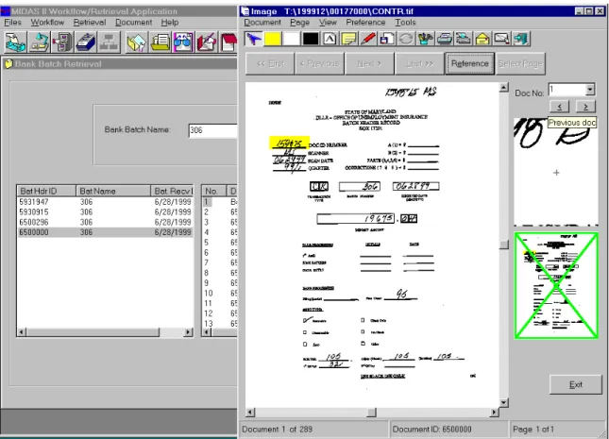Click the file cabinet icon in MIDAS toolbar

[62, 42]
